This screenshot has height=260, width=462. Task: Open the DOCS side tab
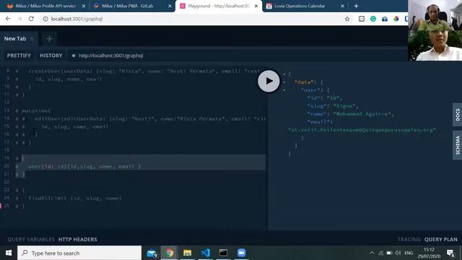(x=457, y=115)
